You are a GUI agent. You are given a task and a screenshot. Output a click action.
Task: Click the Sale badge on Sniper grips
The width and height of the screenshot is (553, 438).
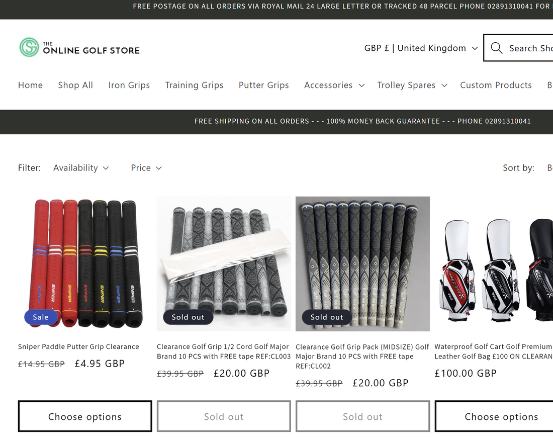tap(41, 317)
